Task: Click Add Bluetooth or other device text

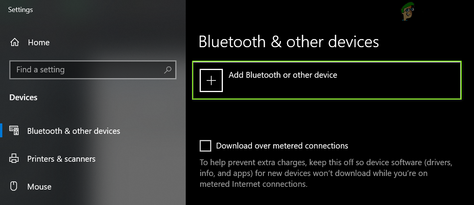Action: (x=283, y=75)
